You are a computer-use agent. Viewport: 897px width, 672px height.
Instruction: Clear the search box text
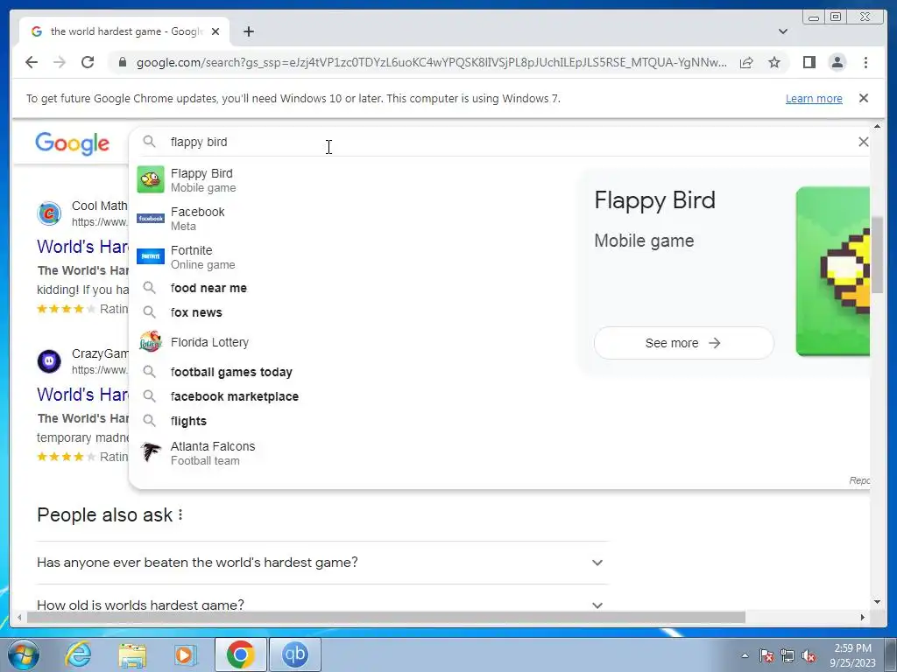(863, 142)
